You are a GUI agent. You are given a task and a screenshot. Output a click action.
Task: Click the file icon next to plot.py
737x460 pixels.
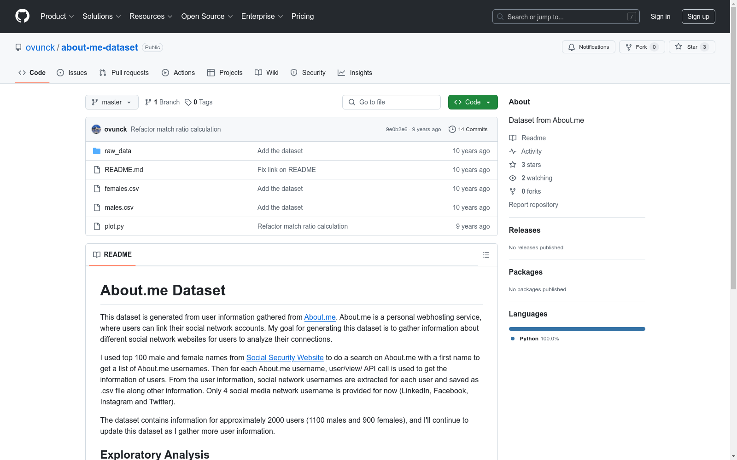tap(97, 226)
